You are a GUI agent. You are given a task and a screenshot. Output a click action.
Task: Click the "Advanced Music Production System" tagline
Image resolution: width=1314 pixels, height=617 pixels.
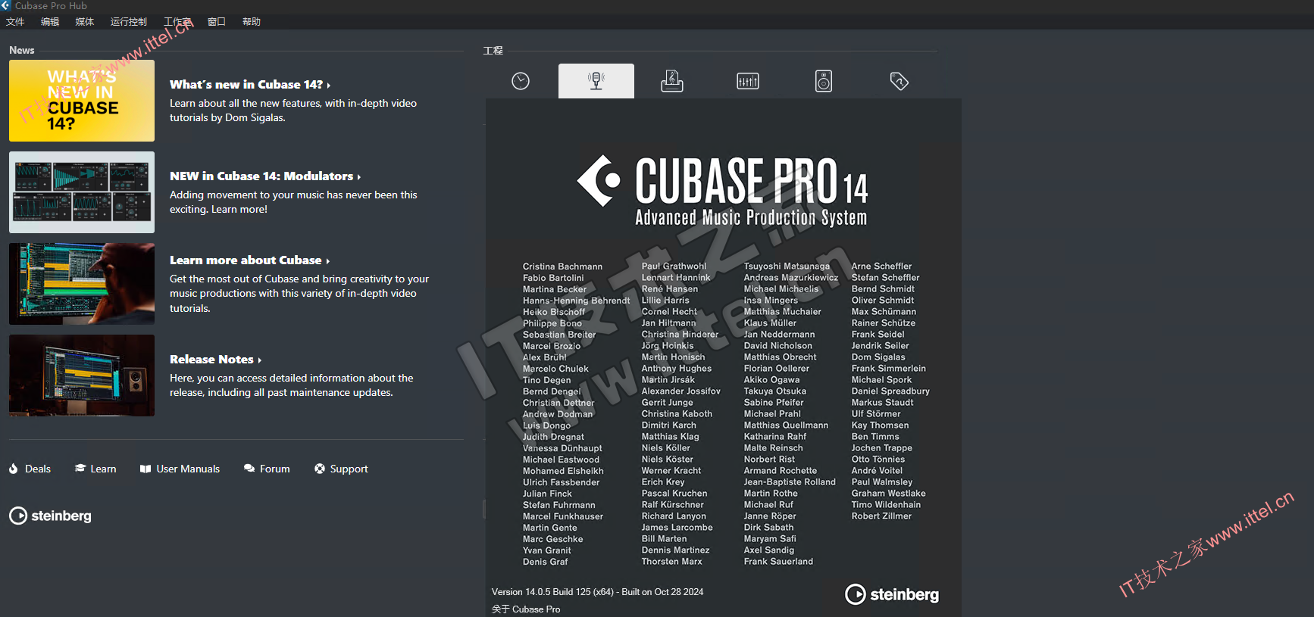pos(751,218)
